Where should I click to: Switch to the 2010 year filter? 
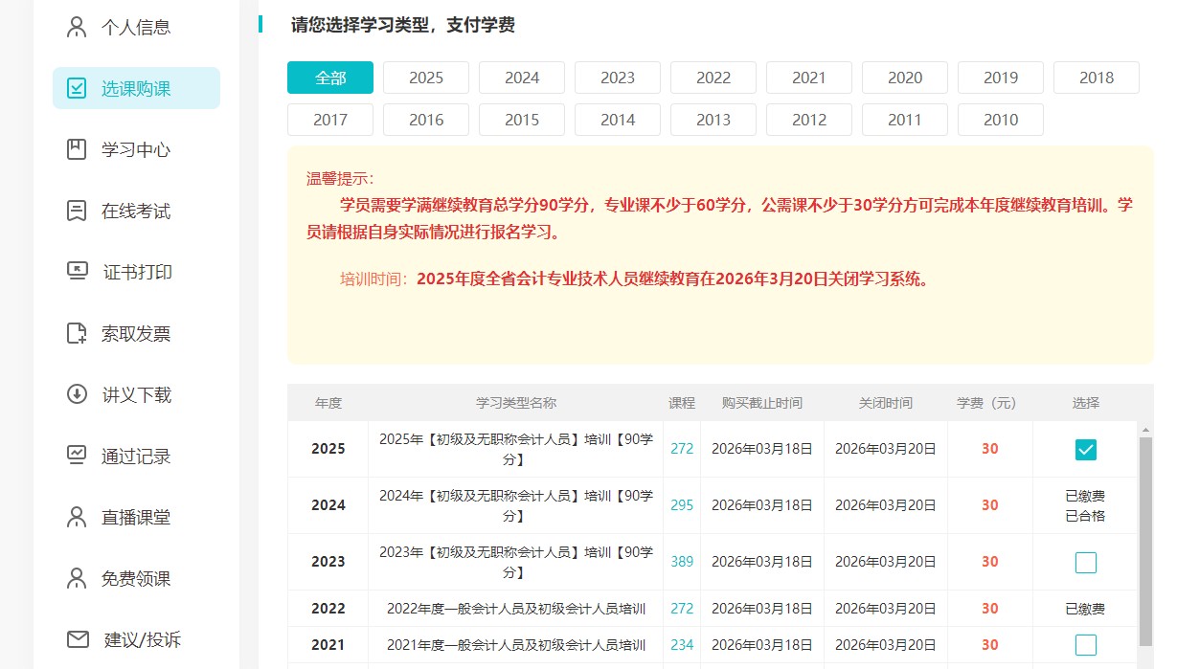(1001, 120)
